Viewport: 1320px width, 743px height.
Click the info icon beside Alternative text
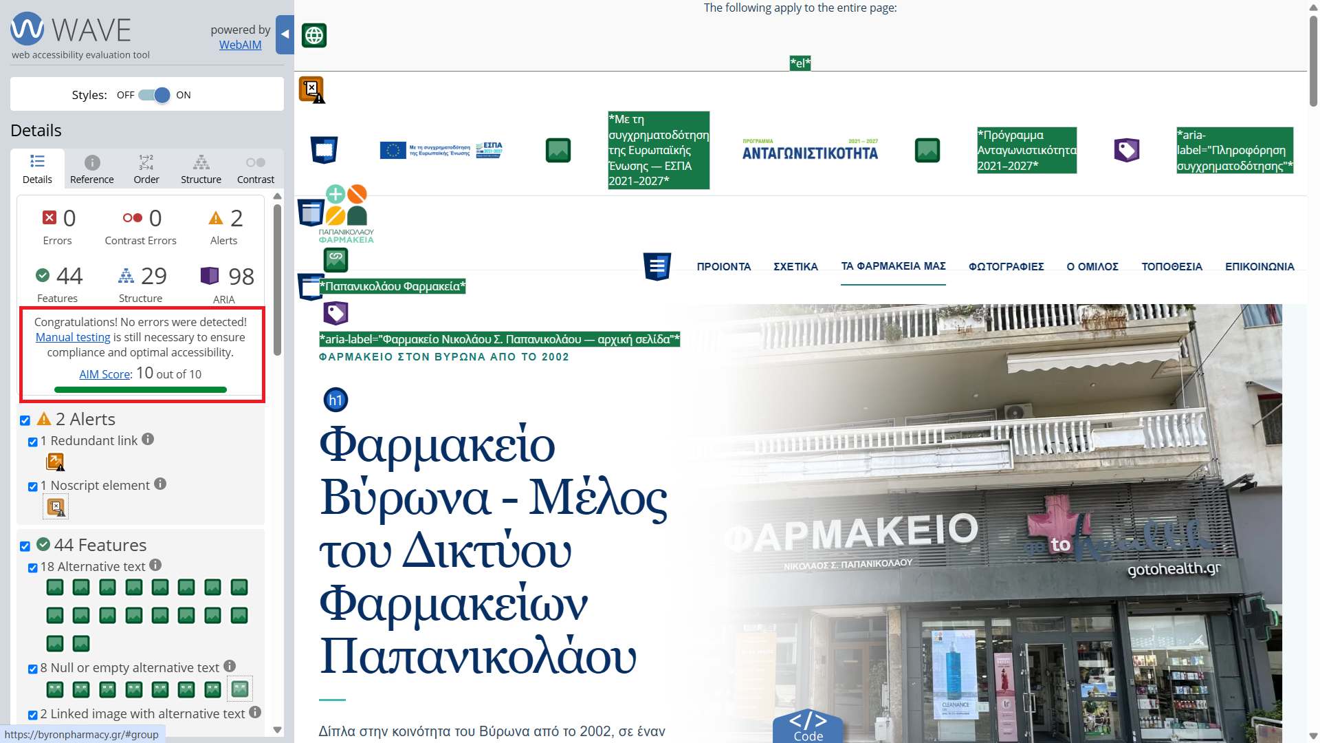(x=155, y=565)
